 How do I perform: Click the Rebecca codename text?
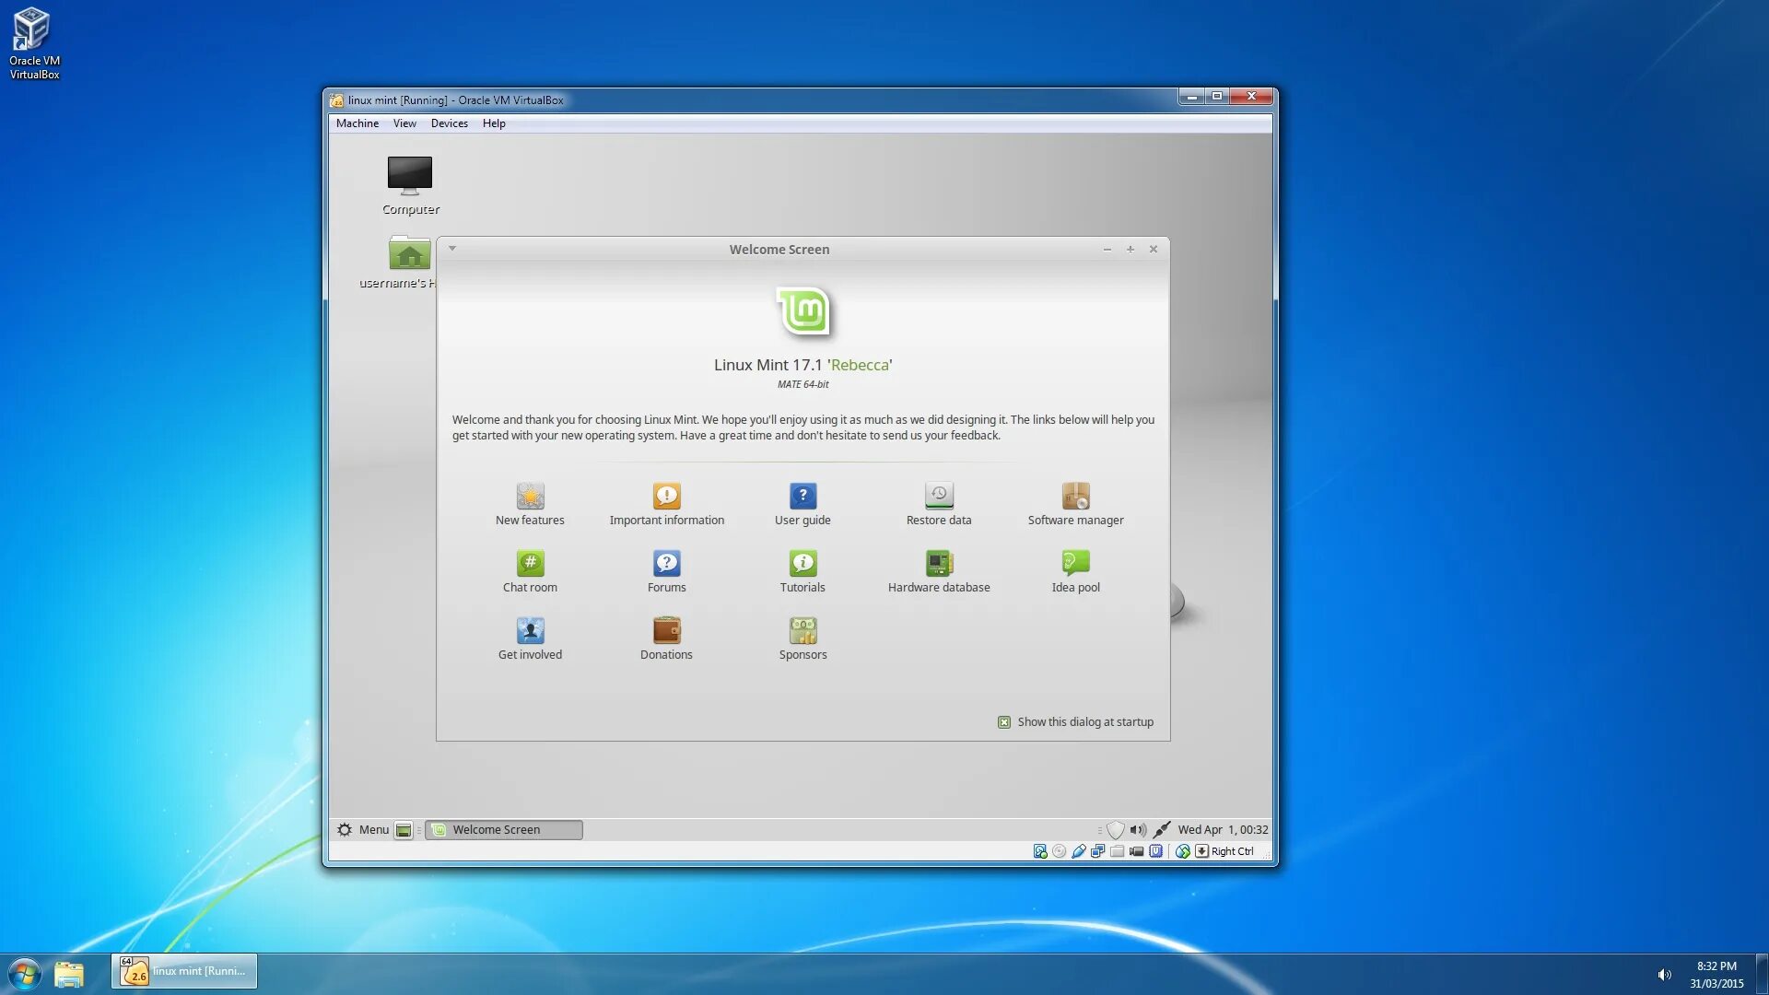tap(861, 365)
